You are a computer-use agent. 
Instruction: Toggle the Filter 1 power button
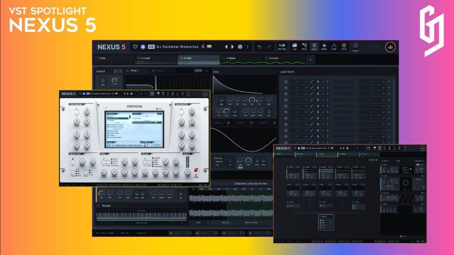click(x=128, y=70)
